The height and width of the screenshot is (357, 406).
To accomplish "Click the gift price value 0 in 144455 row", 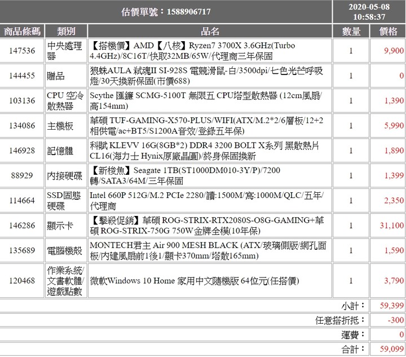I will point(401,76).
